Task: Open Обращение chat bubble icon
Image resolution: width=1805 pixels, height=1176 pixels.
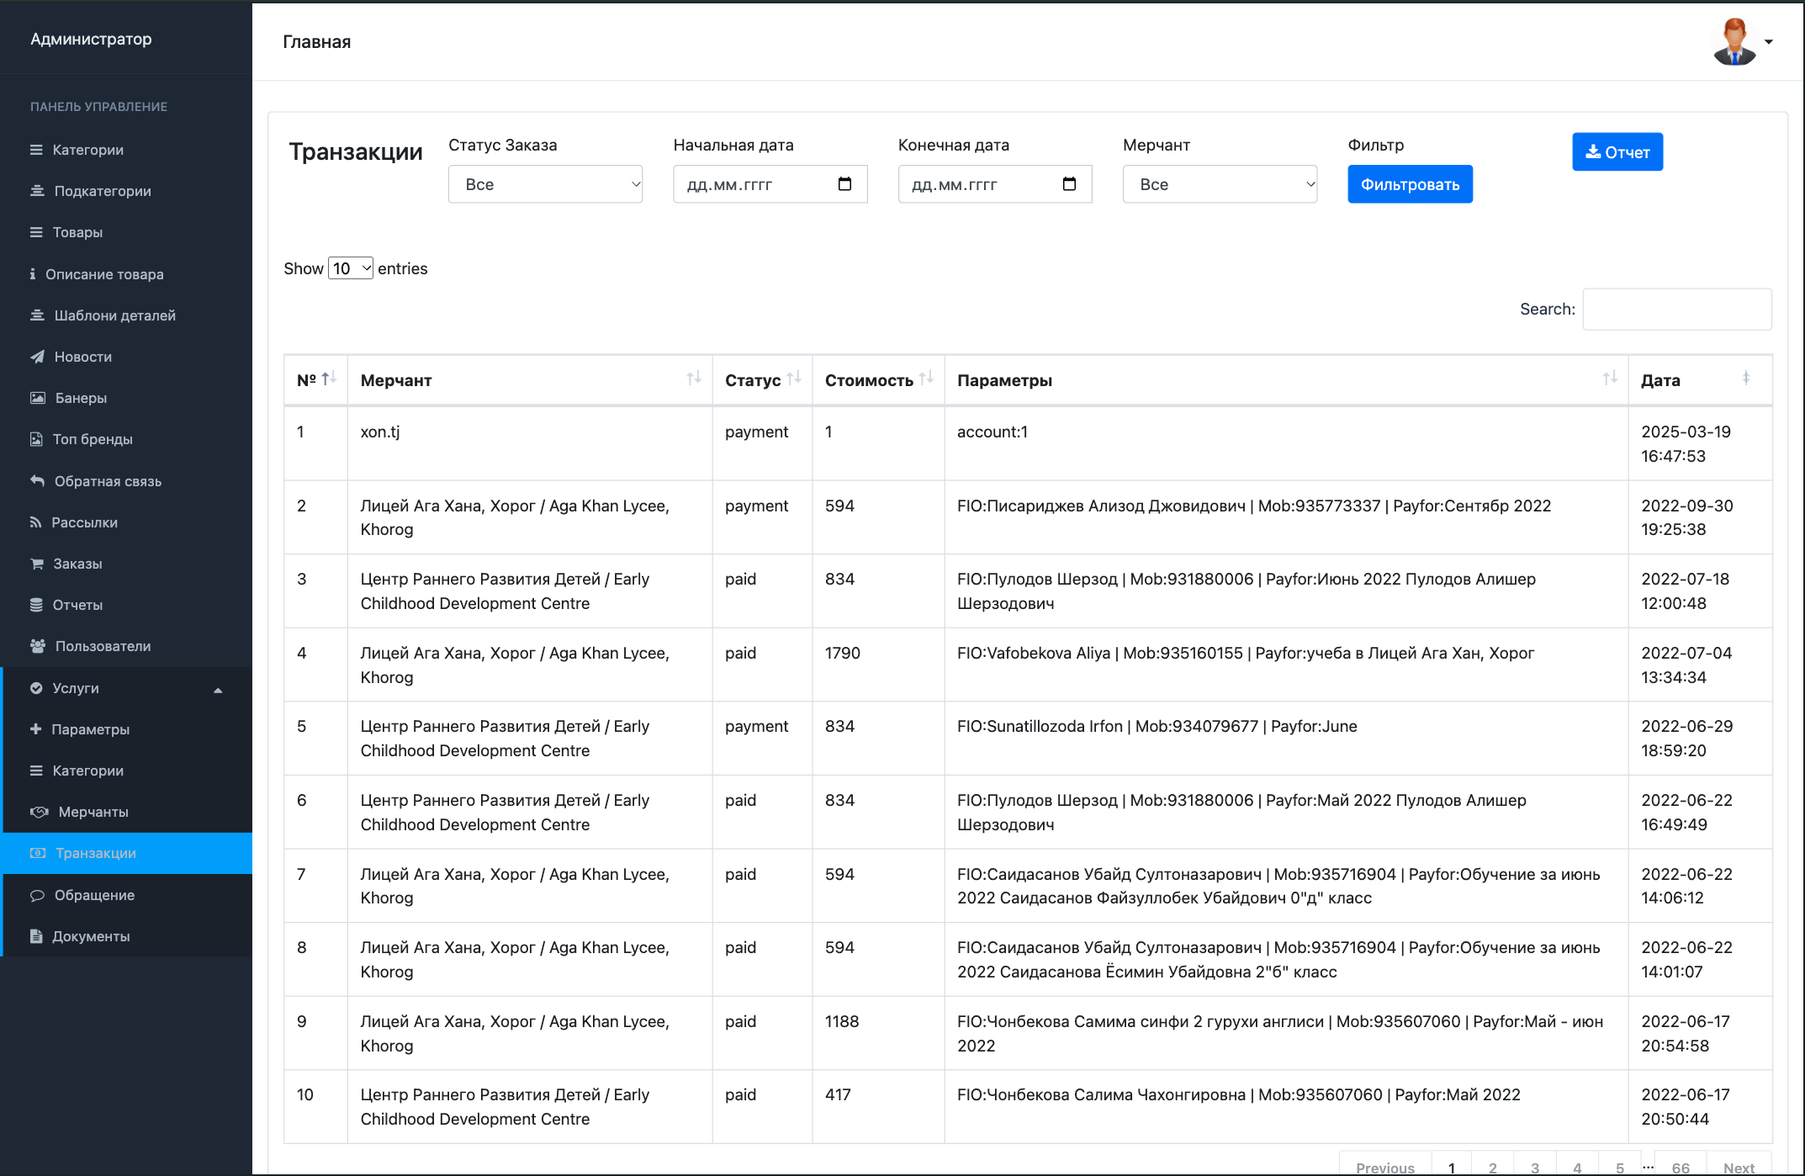Action: 37,895
